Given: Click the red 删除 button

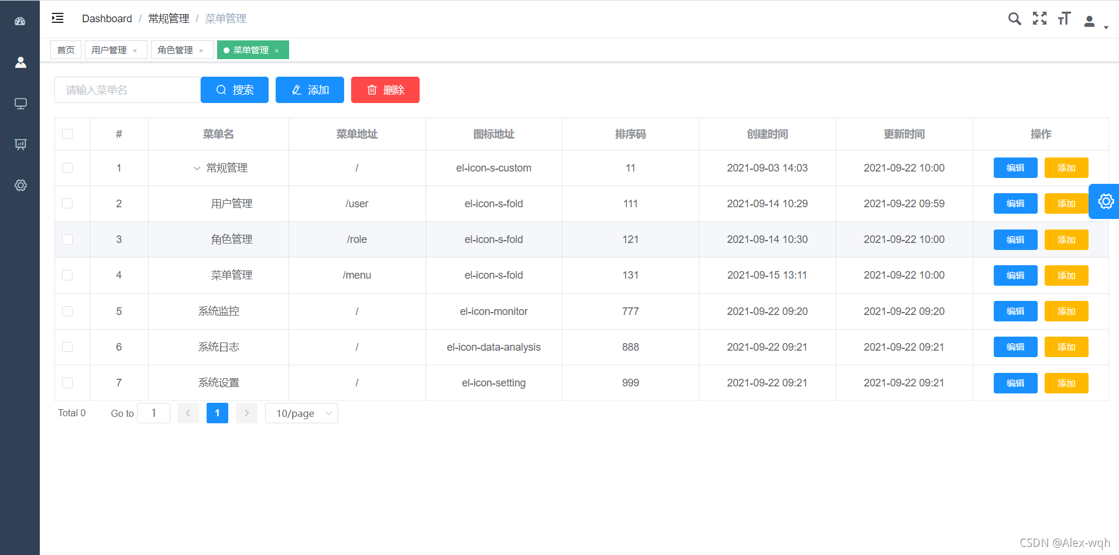Looking at the screenshot, I should coord(385,90).
